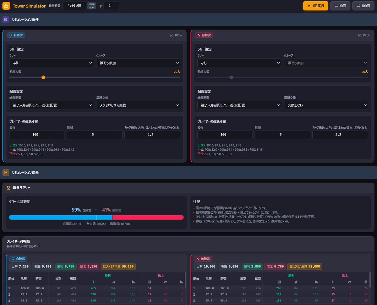Click the 敵陣営 最弱 input field
Screen dimensions: 377x305
(282, 135)
